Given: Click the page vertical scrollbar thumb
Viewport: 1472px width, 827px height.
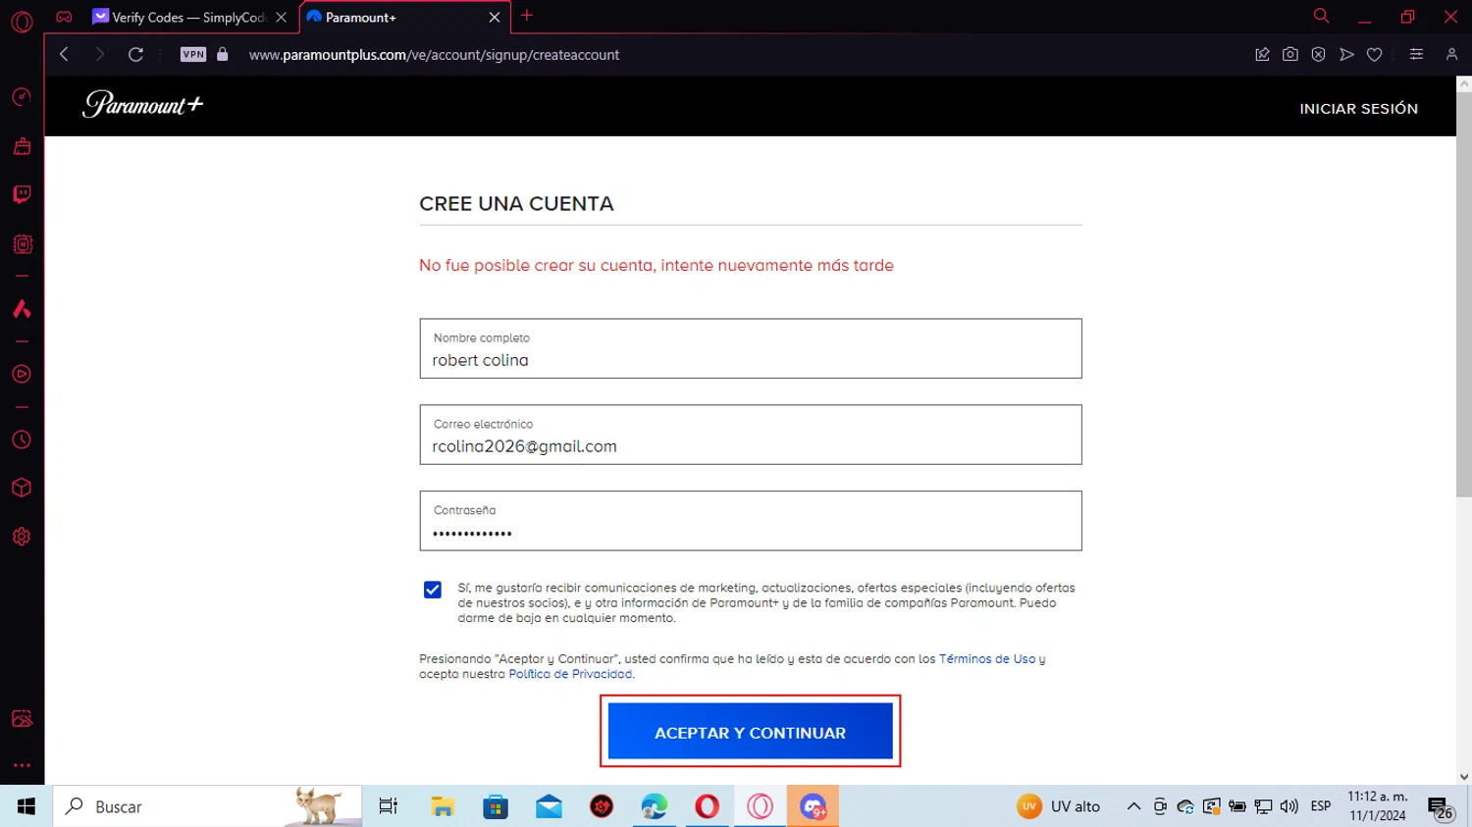Looking at the screenshot, I should tap(1464, 294).
